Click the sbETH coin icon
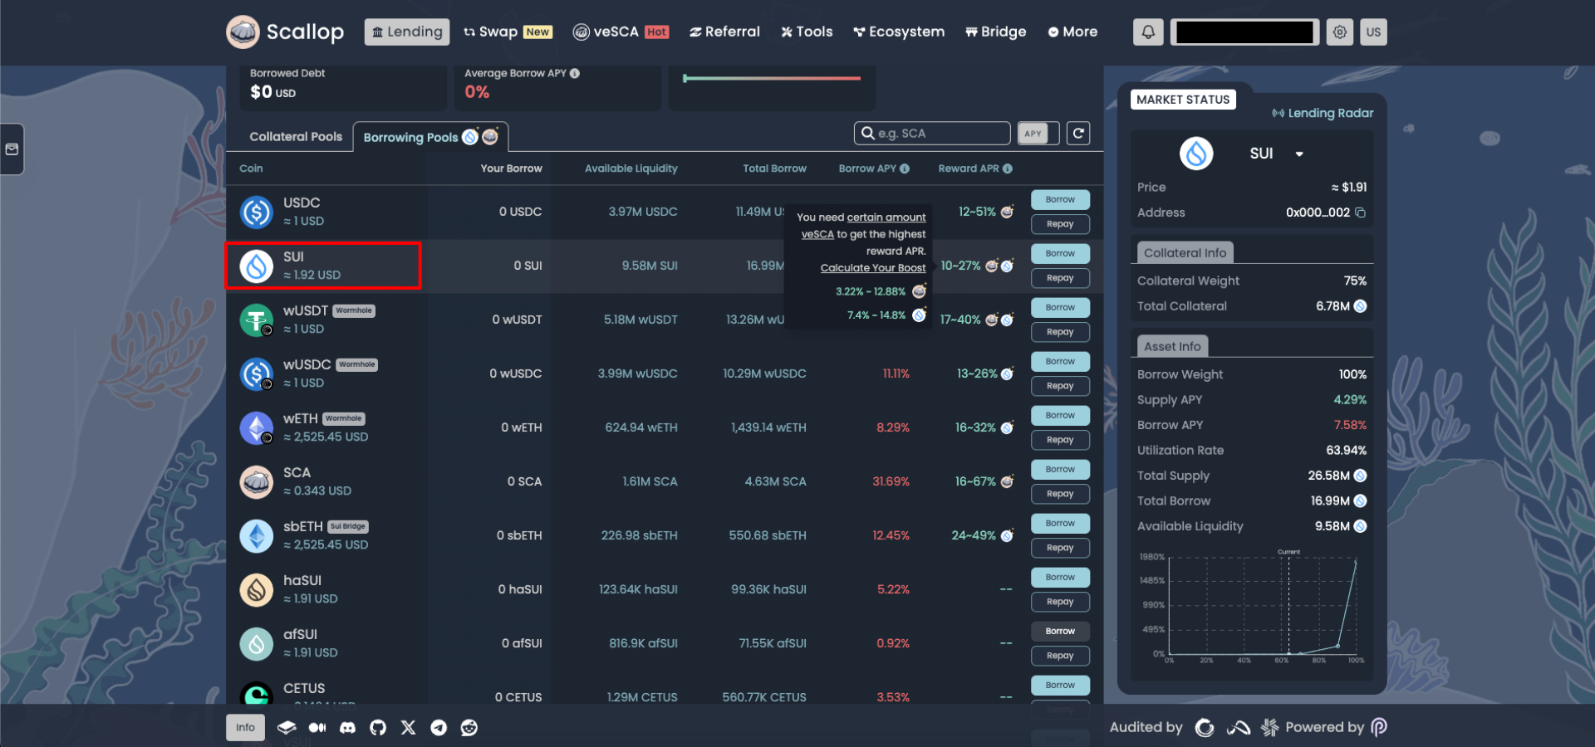 click(257, 535)
